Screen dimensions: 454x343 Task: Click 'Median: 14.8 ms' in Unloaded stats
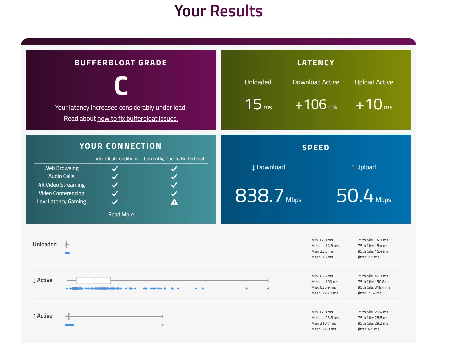[x=325, y=246]
